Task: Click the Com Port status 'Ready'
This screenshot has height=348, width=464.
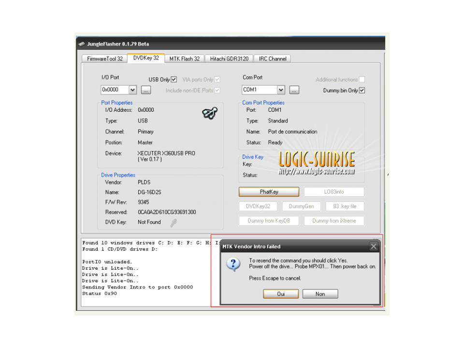Action: point(275,143)
